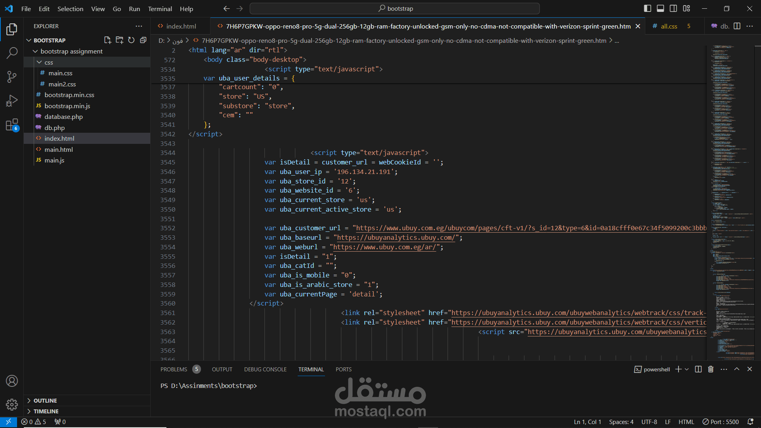The height and width of the screenshot is (428, 761).
Task: Click the Port : 5500 status button
Action: coord(721,422)
